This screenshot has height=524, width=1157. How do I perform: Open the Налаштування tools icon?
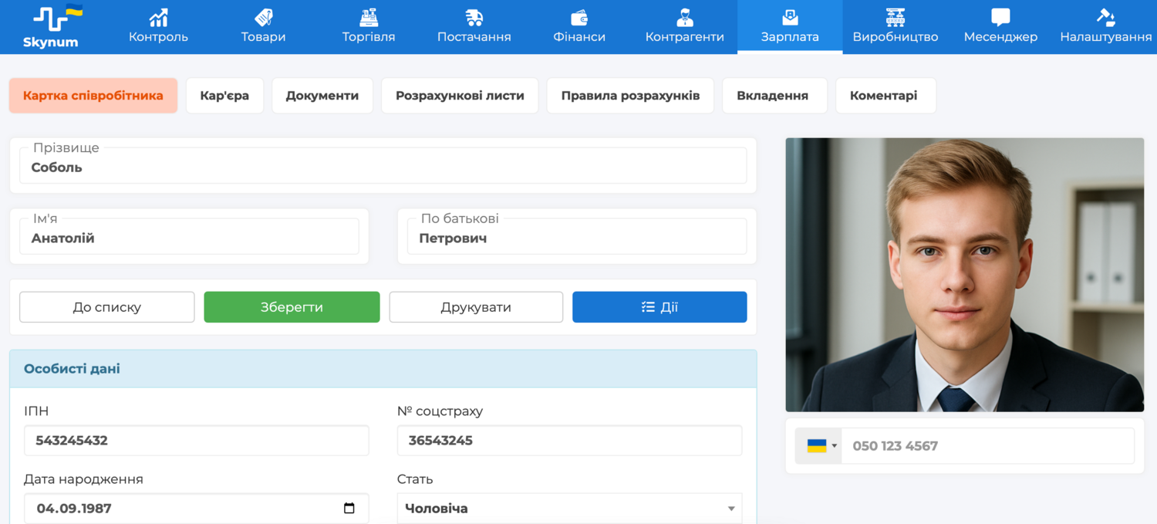tap(1105, 18)
